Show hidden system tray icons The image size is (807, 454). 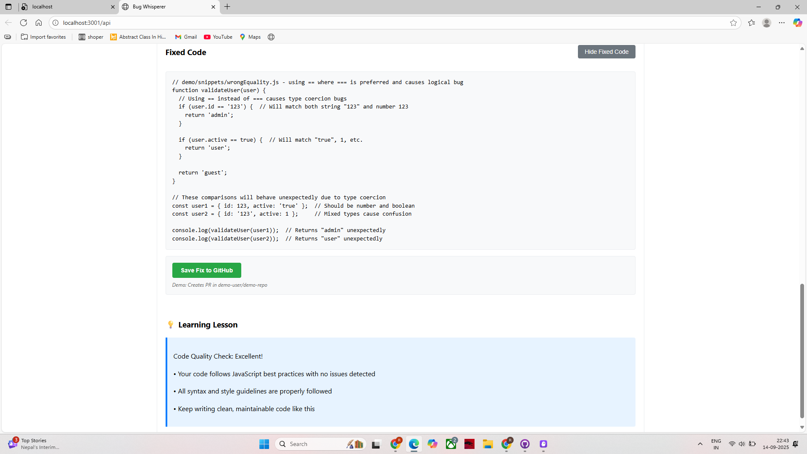(x=700, y=444)
